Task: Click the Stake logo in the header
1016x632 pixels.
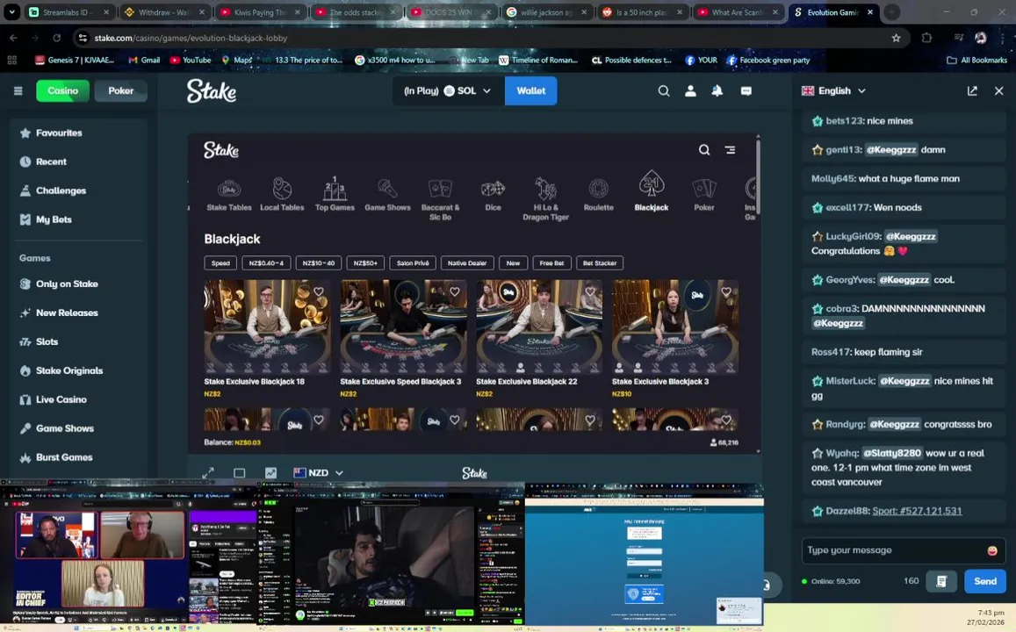Action: coord(212,90)
